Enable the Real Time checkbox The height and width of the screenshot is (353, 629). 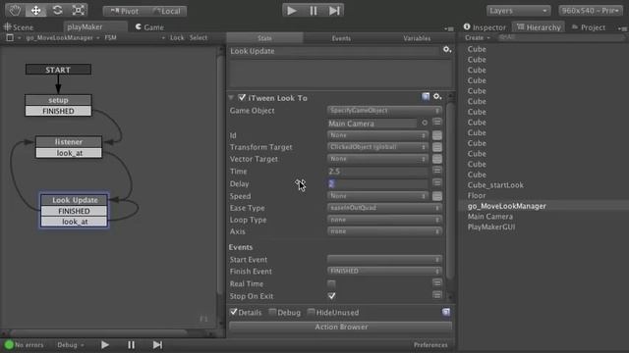pos(331,283)
